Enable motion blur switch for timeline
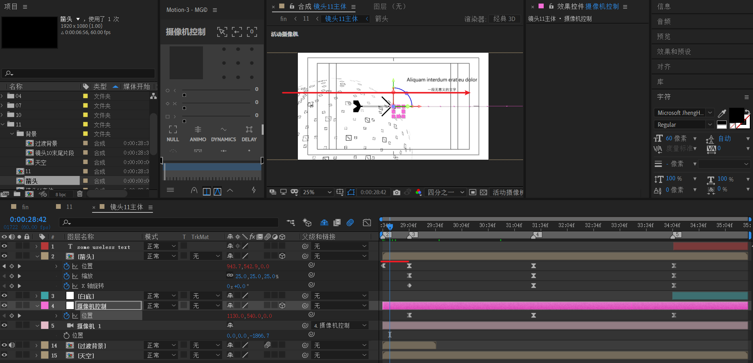The width and height of the screenshot is (753, 363). pyautogui.click(x=350, y=223)
